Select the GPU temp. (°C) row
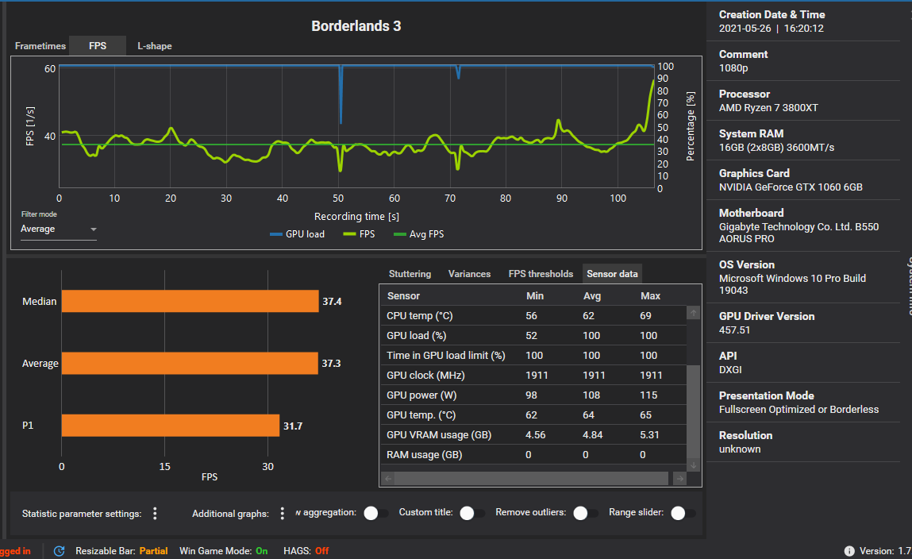Image resolution: width=912 pixels, height=559 pixels. click(533, 414)
